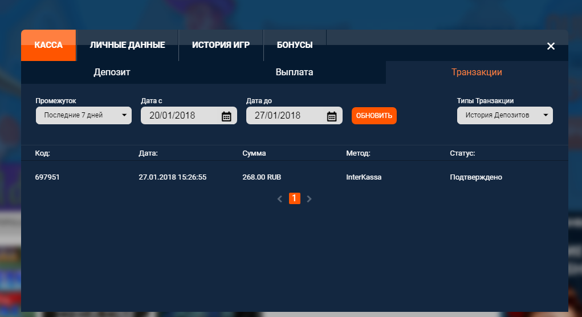Open the Касса tab
The height and width of the screenshot is (317, 582).
coord(48,45)
